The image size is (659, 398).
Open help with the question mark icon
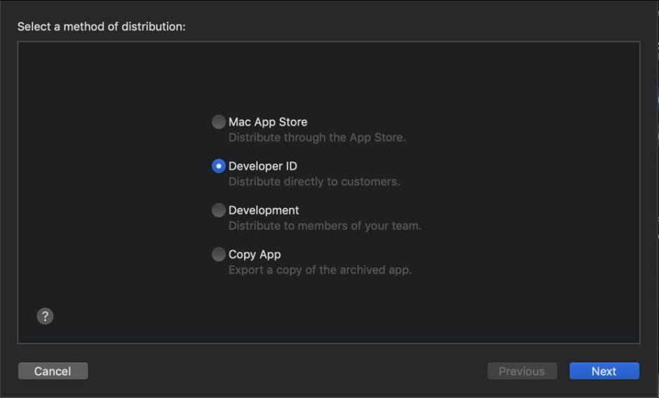45,316
